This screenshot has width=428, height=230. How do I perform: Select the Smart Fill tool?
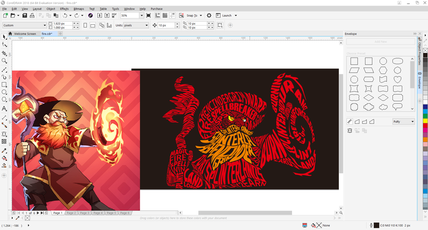[x=4, y=165]
